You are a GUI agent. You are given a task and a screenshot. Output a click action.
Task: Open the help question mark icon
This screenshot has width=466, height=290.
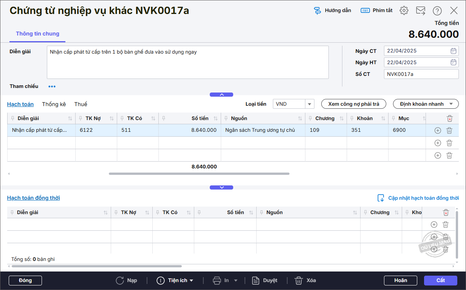437,11
